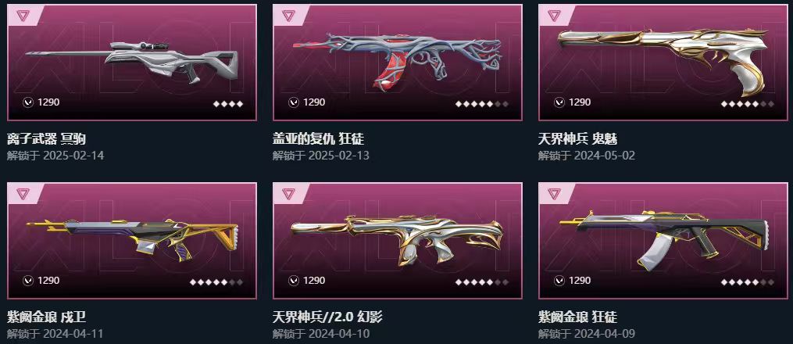
Task: Click the upgrade level diamonds on 紫阙金琅 狂徒
Action: (x=748, y=282)
